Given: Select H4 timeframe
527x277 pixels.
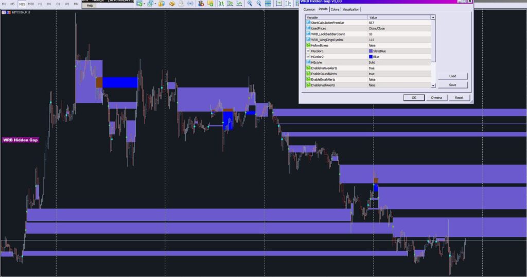Looking at the screenshot, I should click(x=49, y=4).
